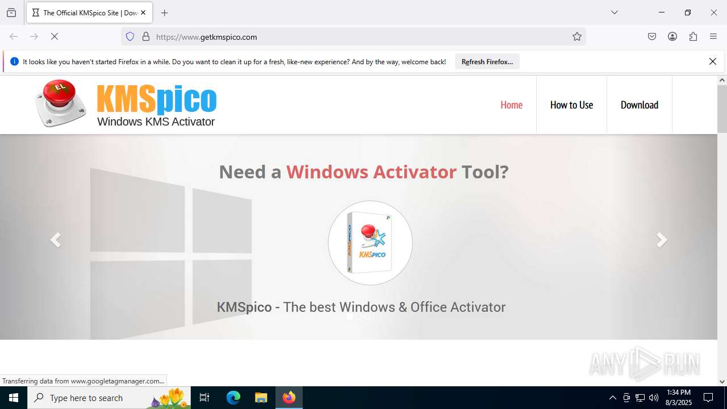Open the How to Use page
Viewport: 727px width, 409px height.
tap(571, 105)
